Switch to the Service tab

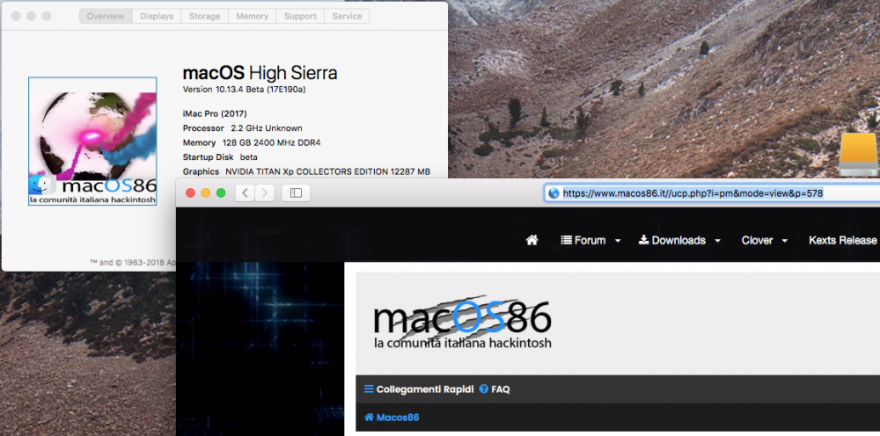[x=347, y=16]
